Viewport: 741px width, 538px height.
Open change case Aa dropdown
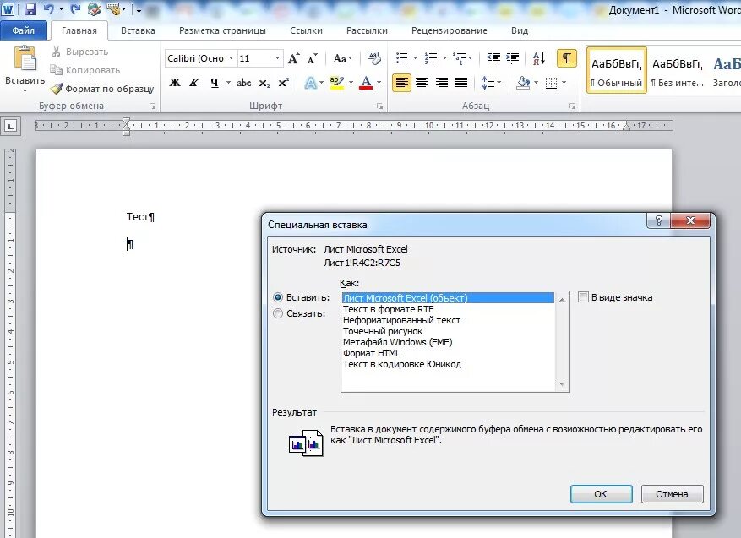tap(343, 58)
